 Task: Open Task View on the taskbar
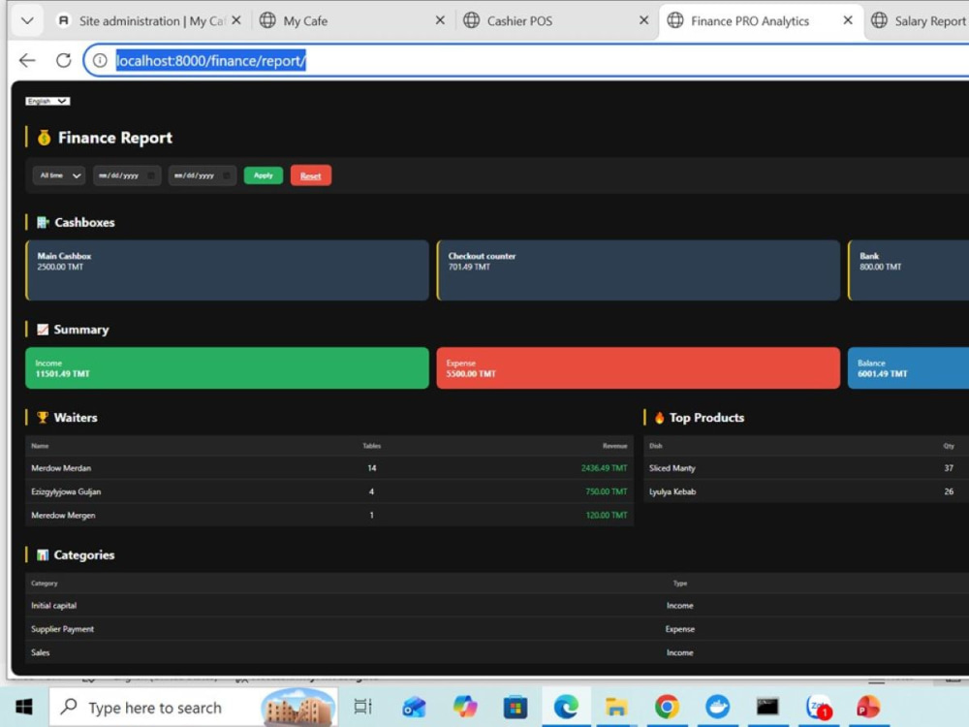[362, 707]
